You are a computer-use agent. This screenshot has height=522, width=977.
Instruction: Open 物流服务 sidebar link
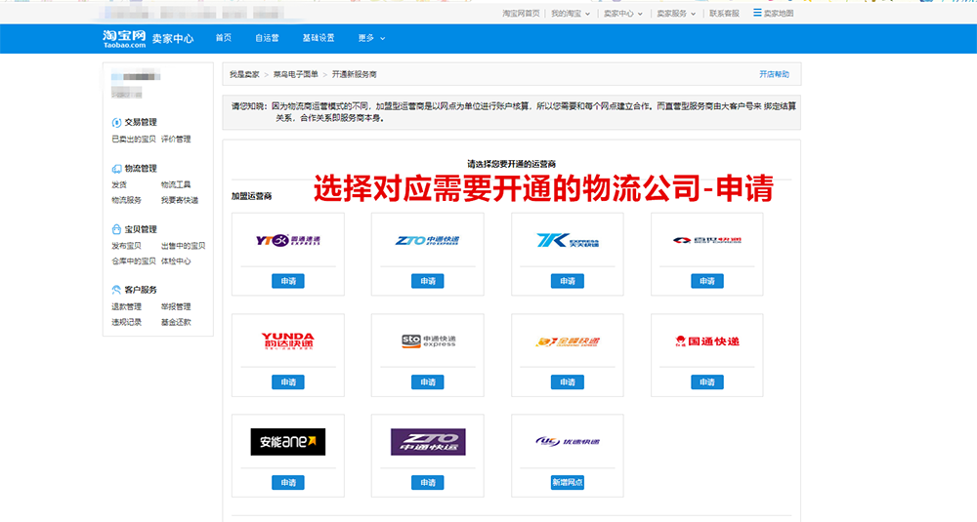pyautogui.click(x=126, y=200)
